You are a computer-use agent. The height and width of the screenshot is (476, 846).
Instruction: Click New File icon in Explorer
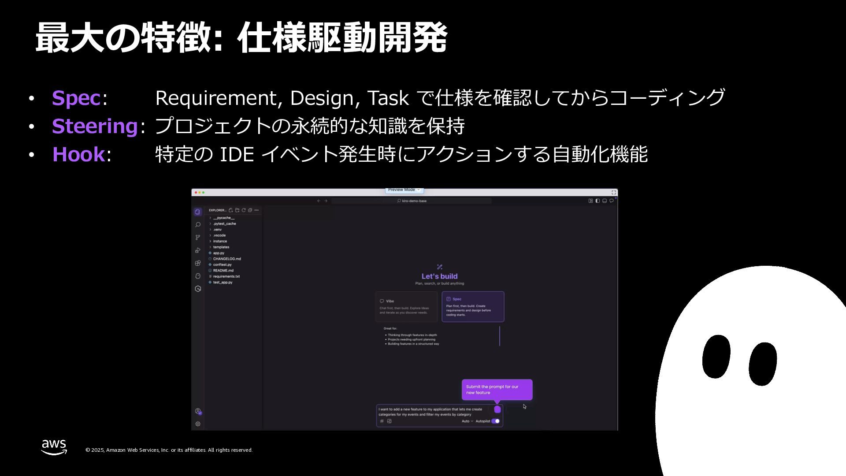pyautogui.click(x=230, y=210)
